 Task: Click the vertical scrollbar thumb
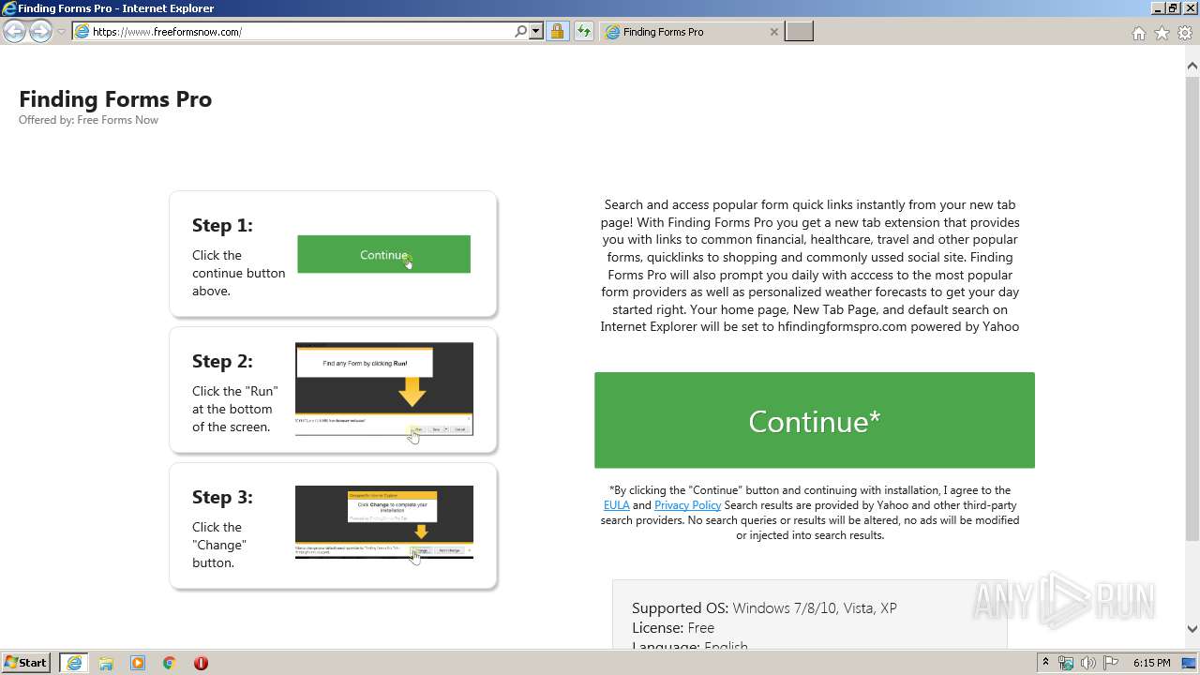point(1192,308)
